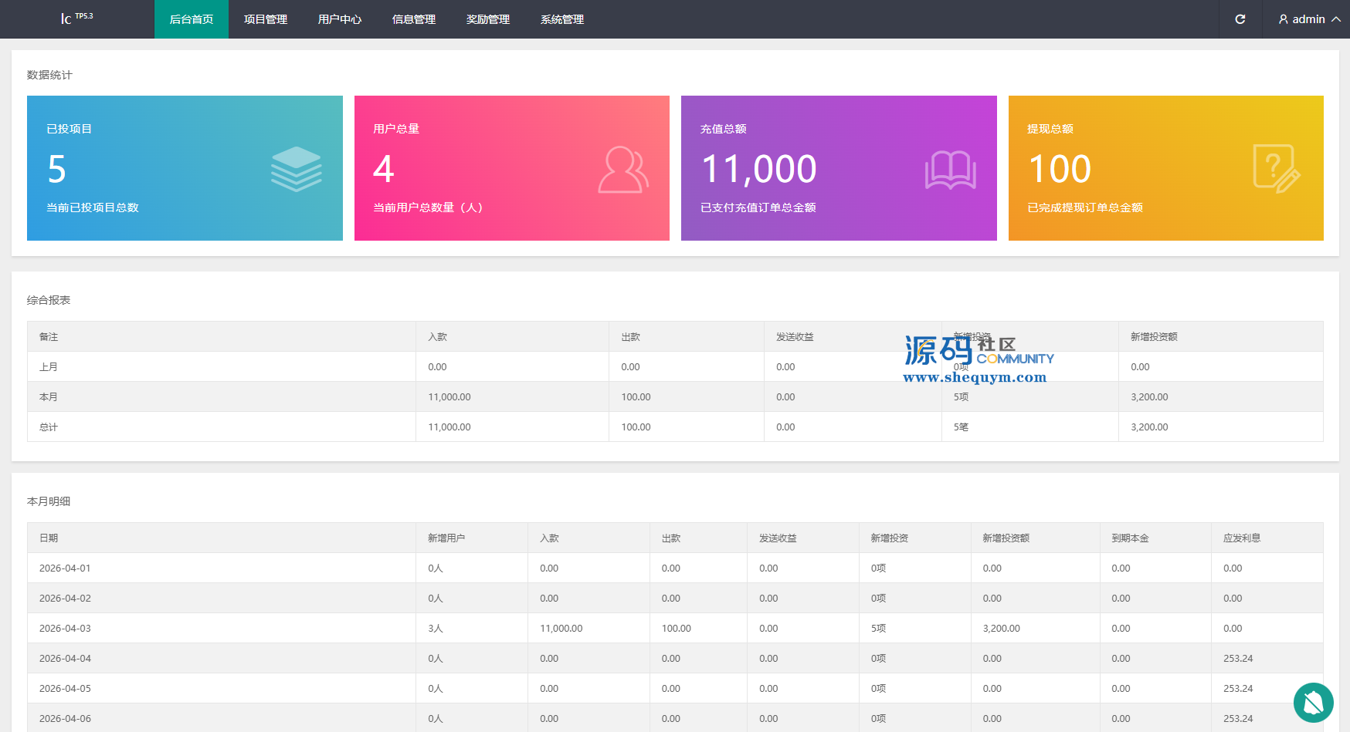Open the 项目管理 menu
This screenshot has width=1350, height=732.
[266, 19]
